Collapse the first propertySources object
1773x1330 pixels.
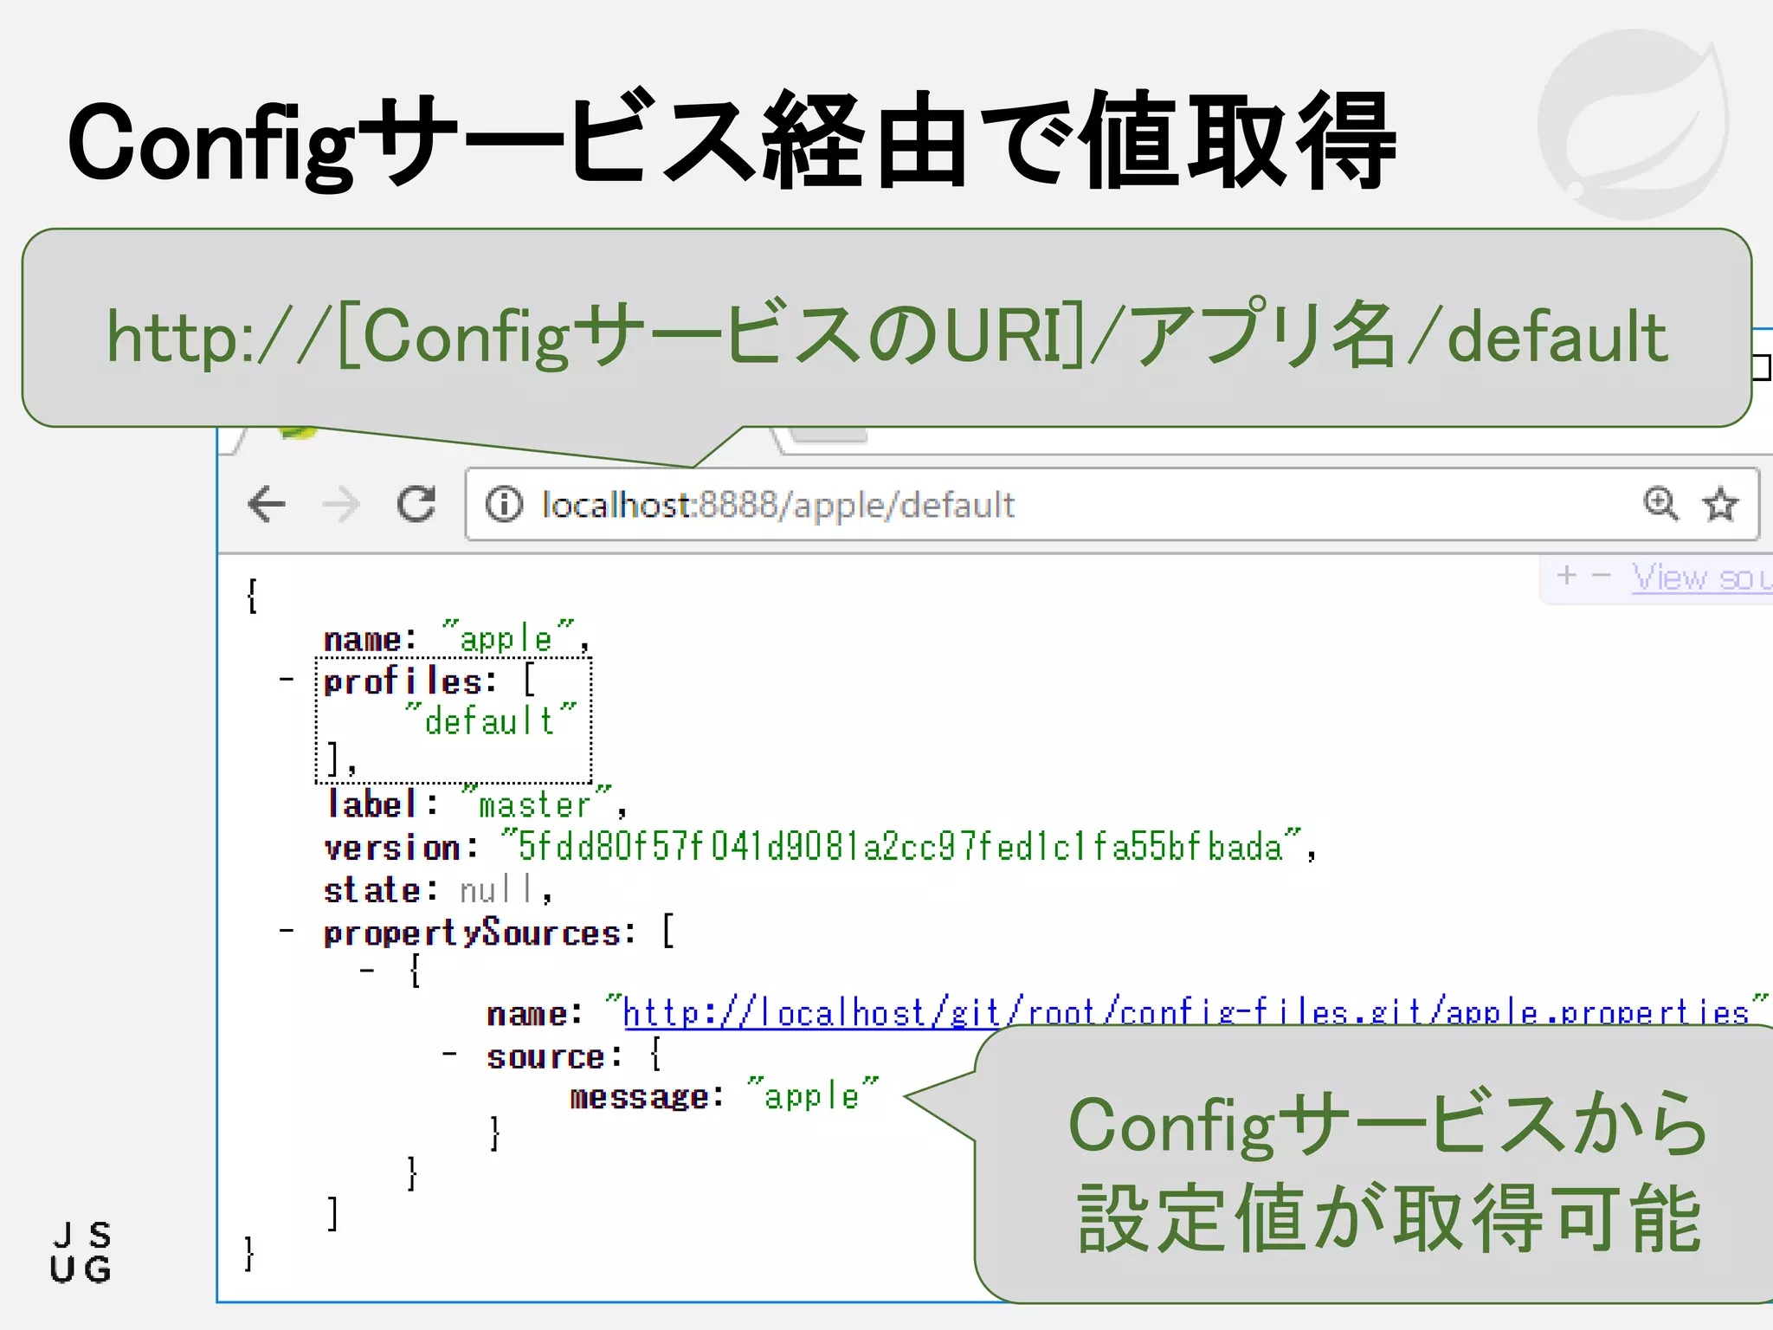368,971
